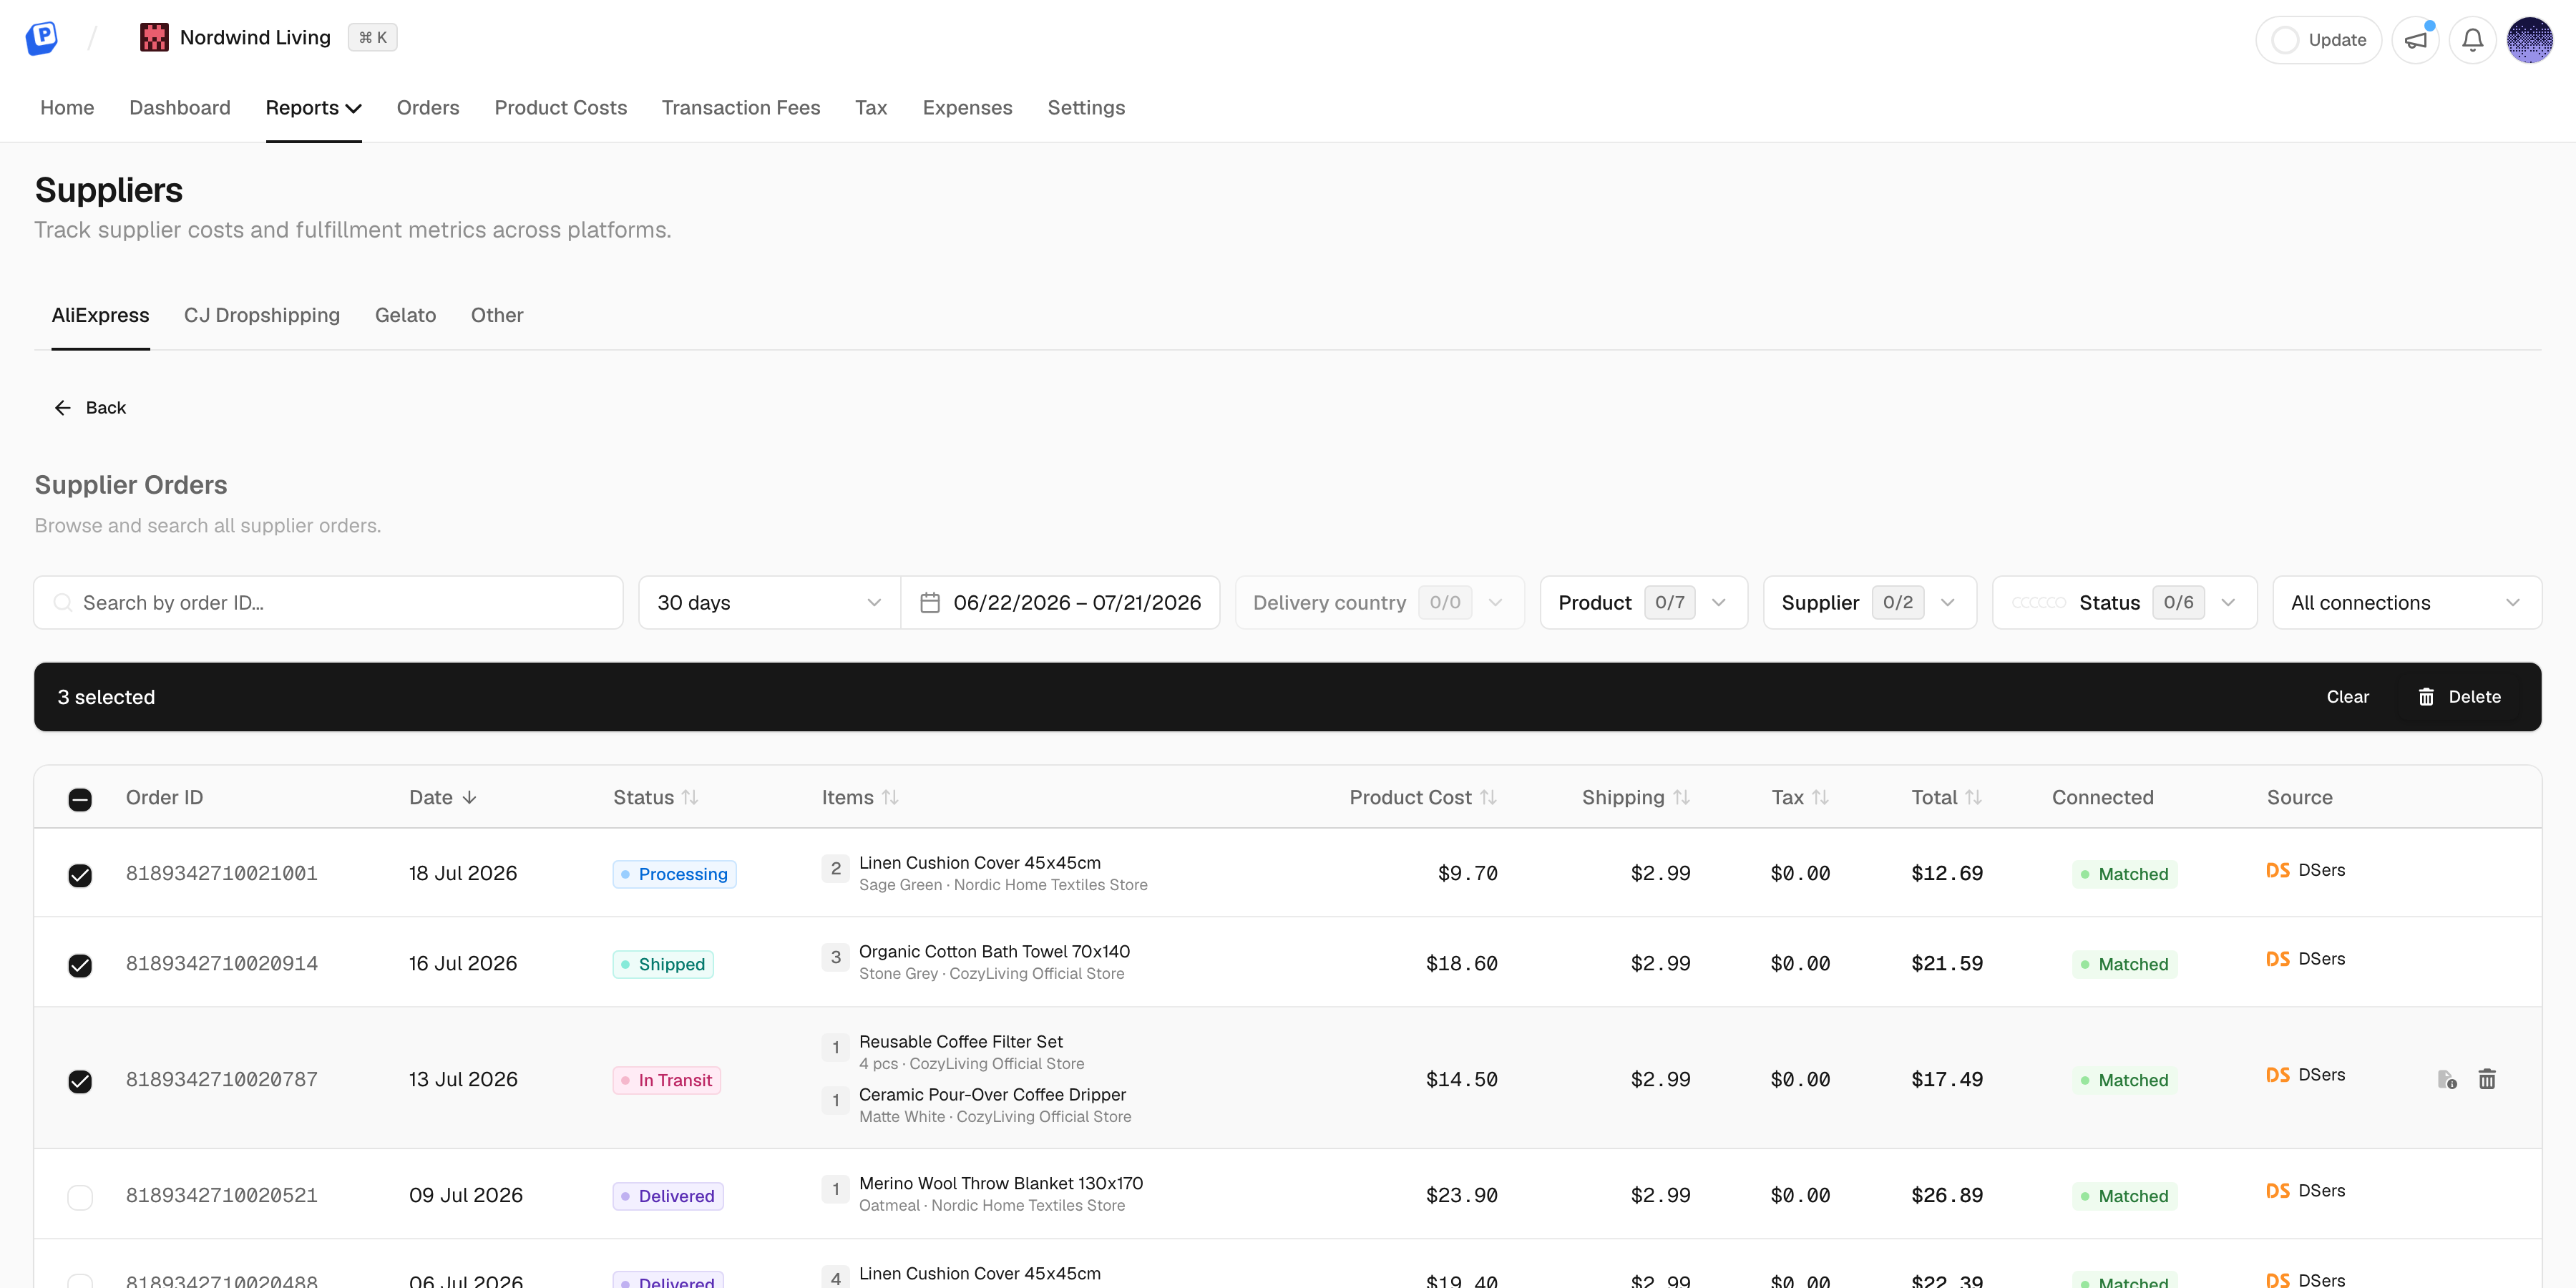Open Transaction Fees nav item
The width and height of the screenshot is (2576, 1288).
pyautogui.click(x=741, y=108)
